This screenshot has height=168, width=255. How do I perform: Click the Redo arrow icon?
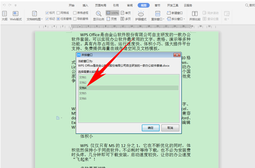pos(10,5)
